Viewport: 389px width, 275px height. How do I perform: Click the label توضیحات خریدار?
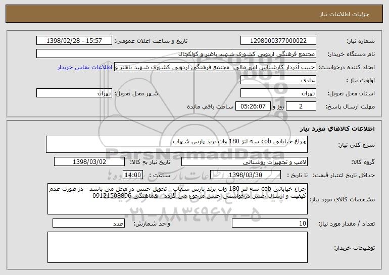pos(355,248)
